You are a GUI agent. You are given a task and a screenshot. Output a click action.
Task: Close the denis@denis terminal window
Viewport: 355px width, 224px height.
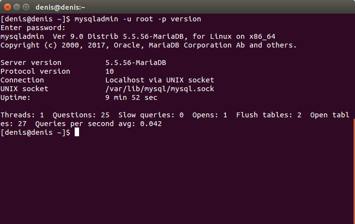coord(7,7)
